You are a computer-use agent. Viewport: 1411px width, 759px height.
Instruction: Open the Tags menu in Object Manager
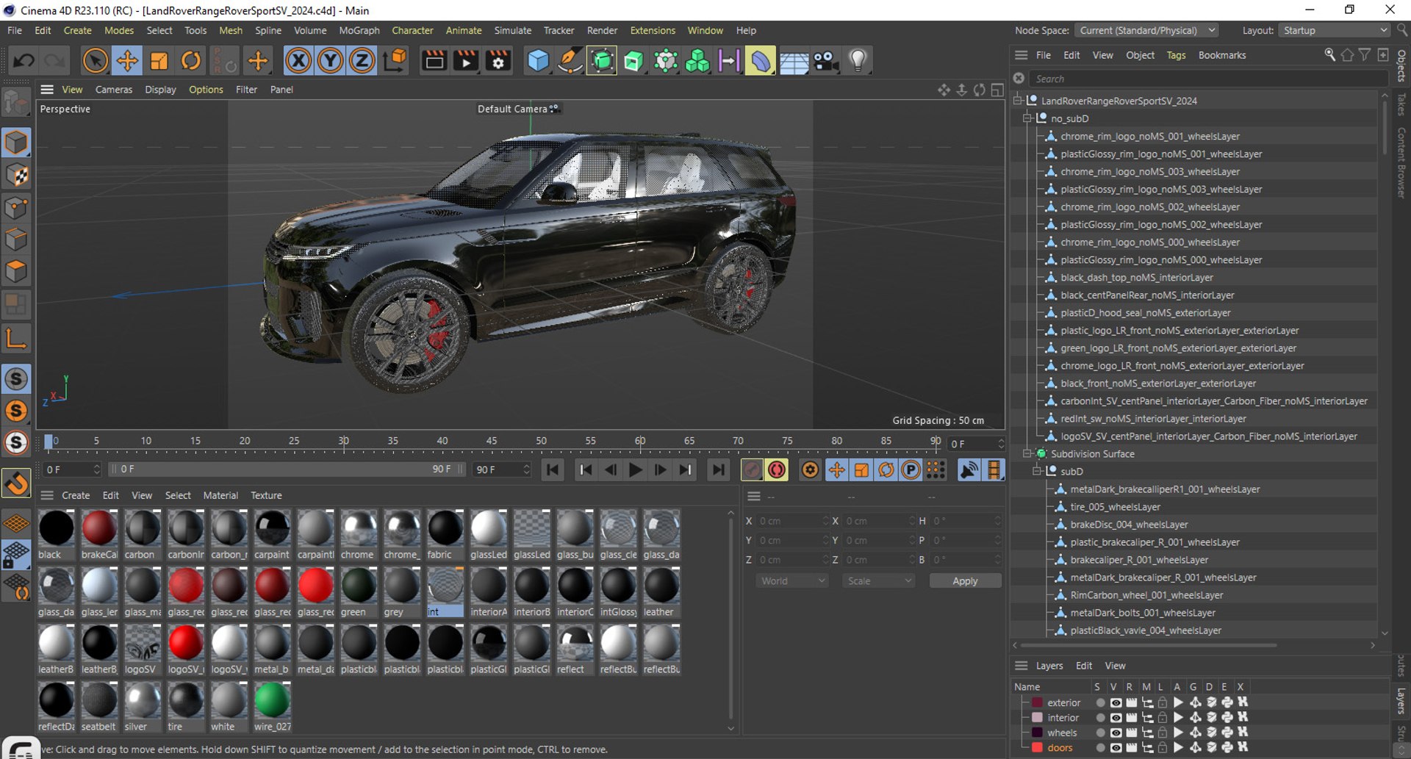click(1176, 55)
